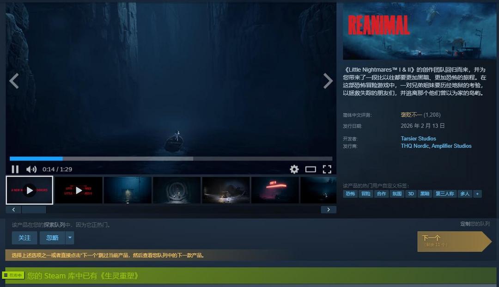Play the second trailer thumbnail

[x=79, y=190]
